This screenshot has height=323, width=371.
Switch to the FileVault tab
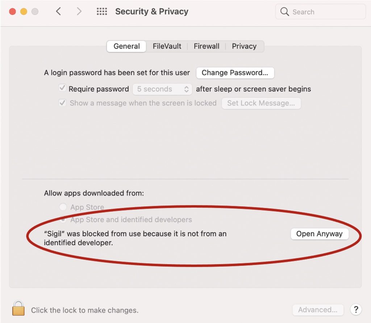point(167,46)
